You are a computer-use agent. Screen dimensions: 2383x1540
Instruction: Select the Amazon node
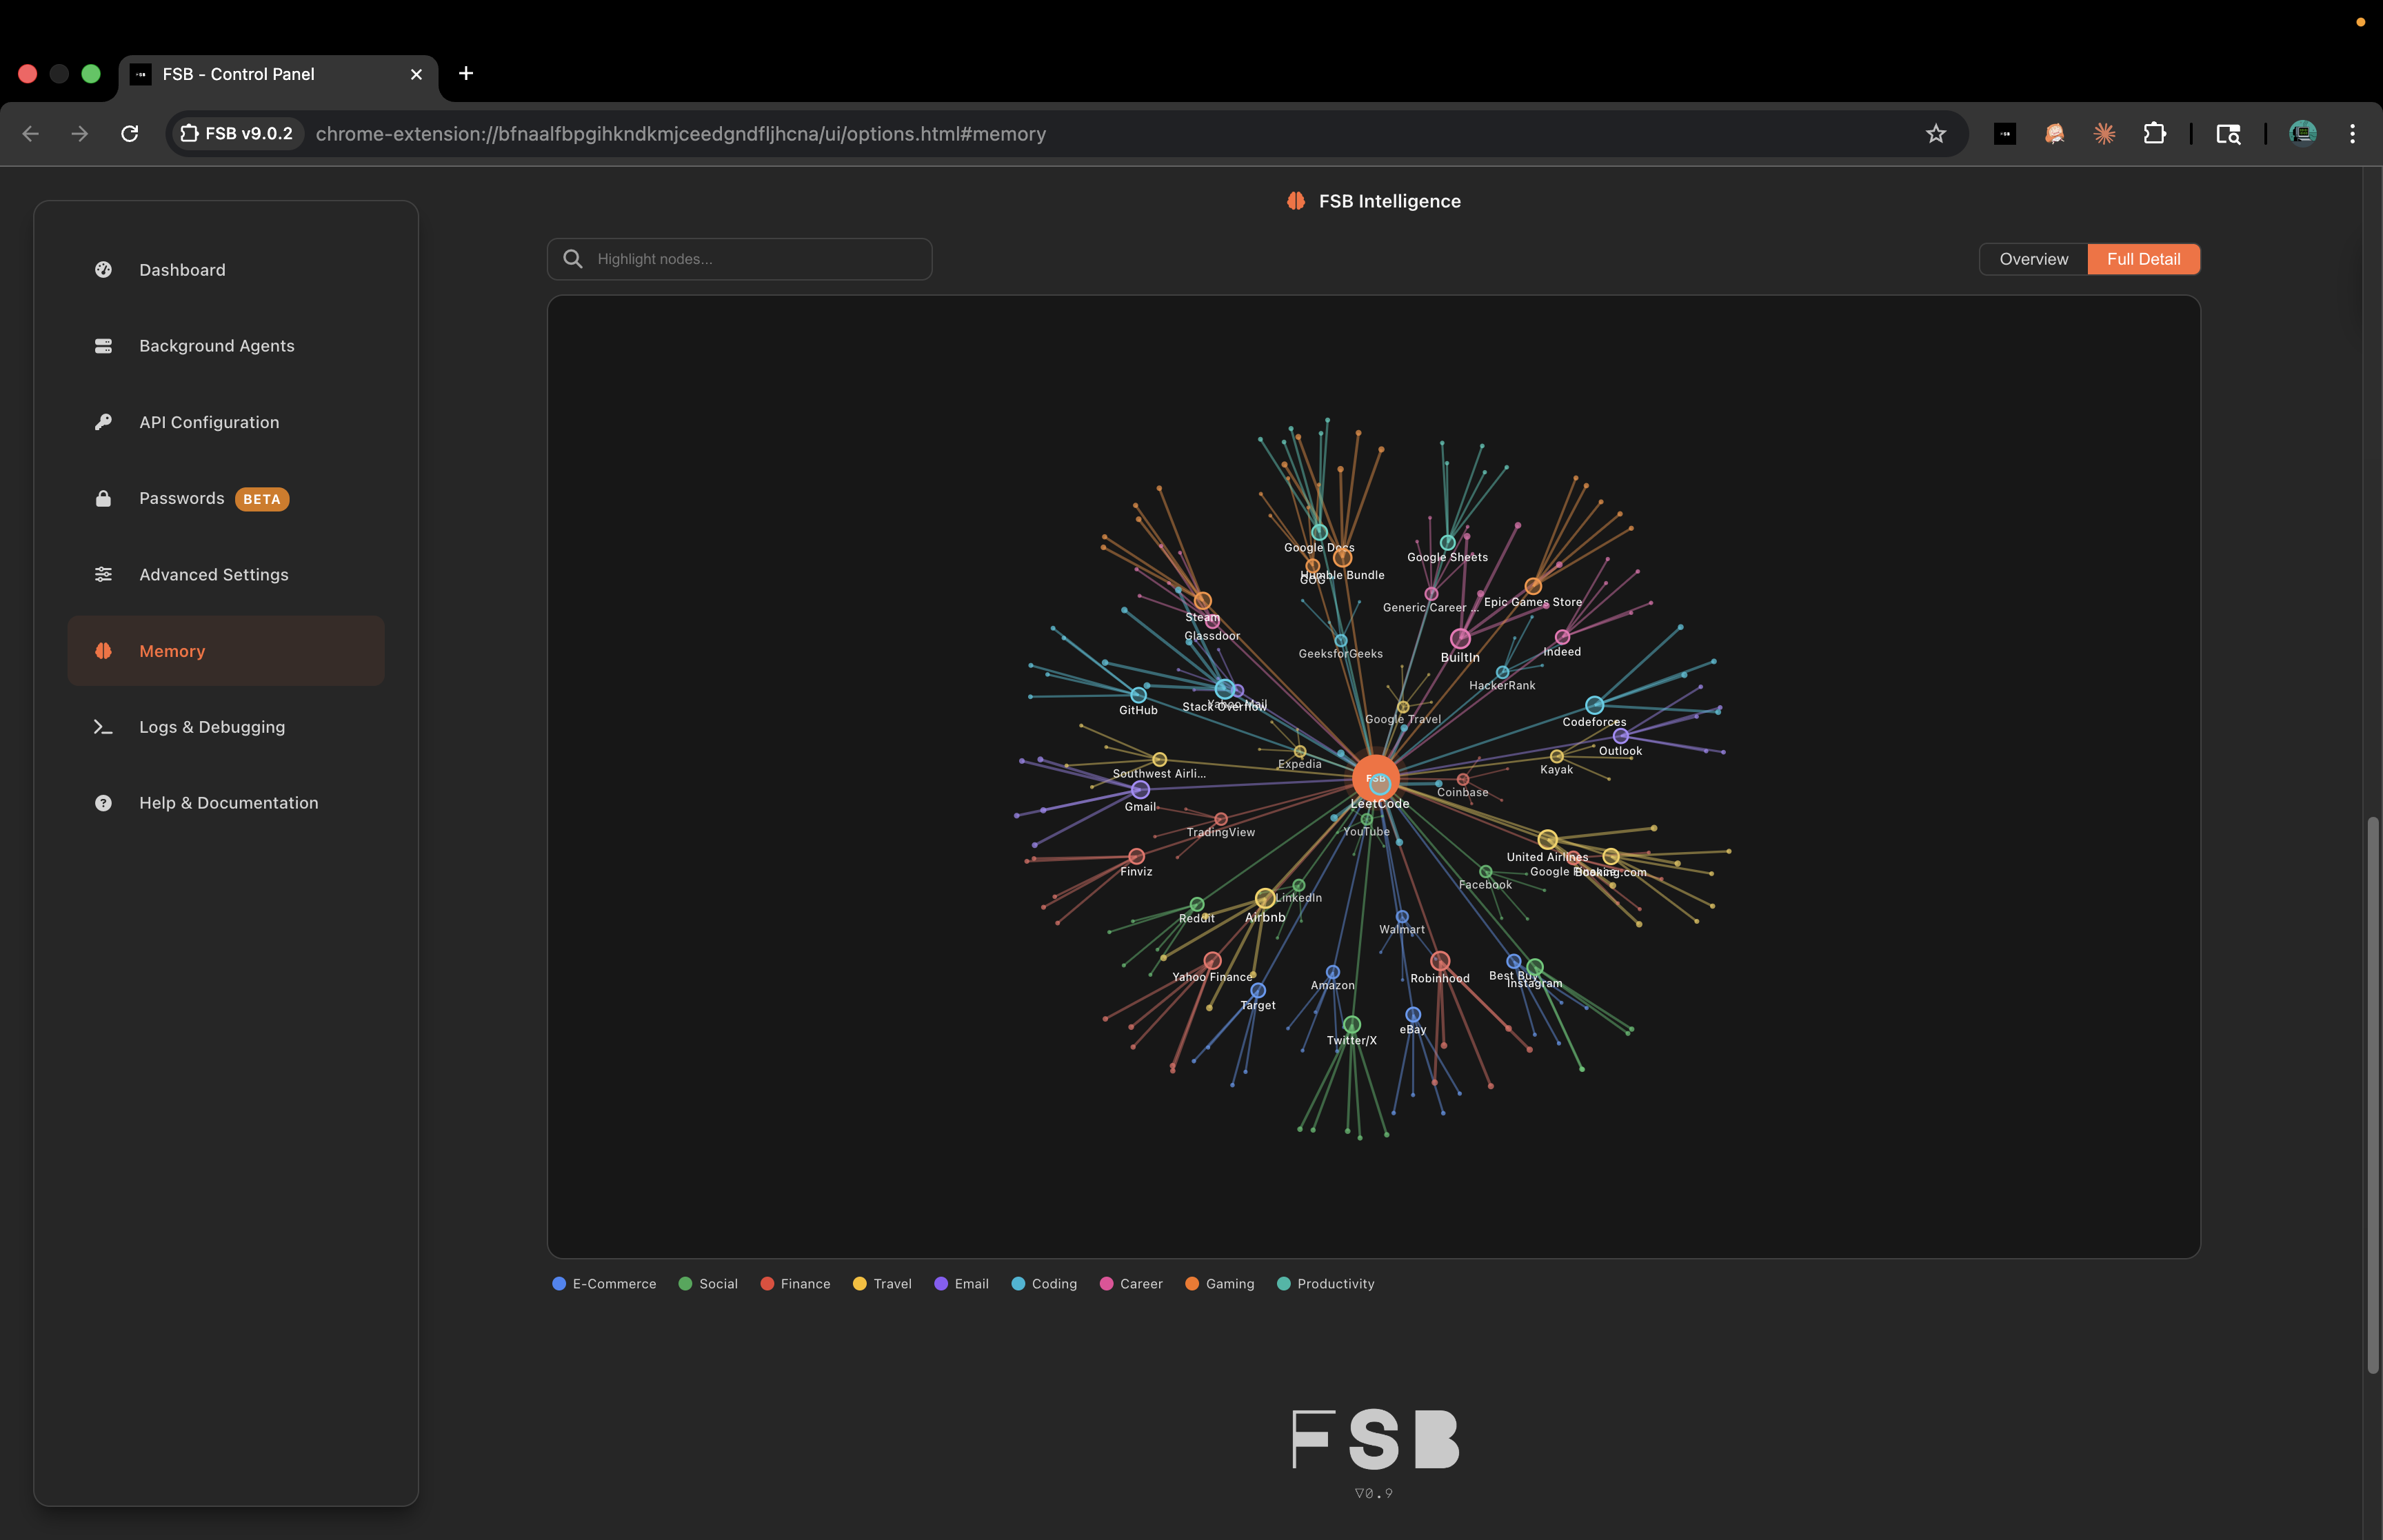(1333, 972)
